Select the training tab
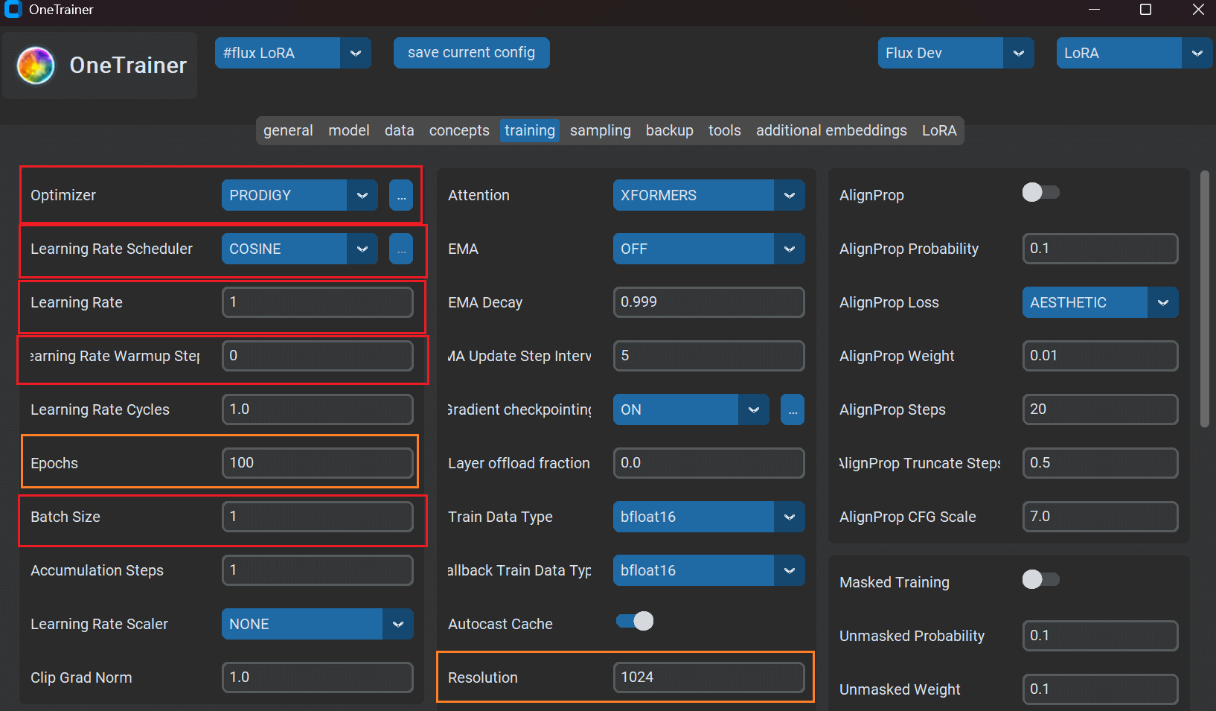Screen dimensions: 1216x711 (x=530, y=130)
